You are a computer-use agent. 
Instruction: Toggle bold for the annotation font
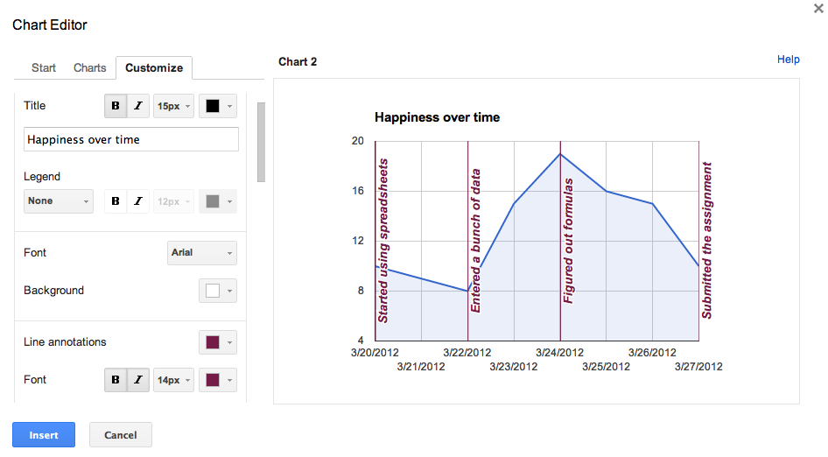(116, 380)
